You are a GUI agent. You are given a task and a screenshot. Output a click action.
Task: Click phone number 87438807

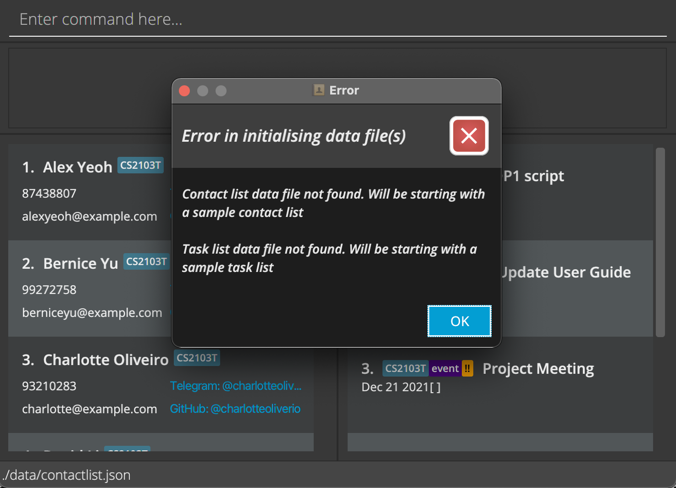coord(49,193)
